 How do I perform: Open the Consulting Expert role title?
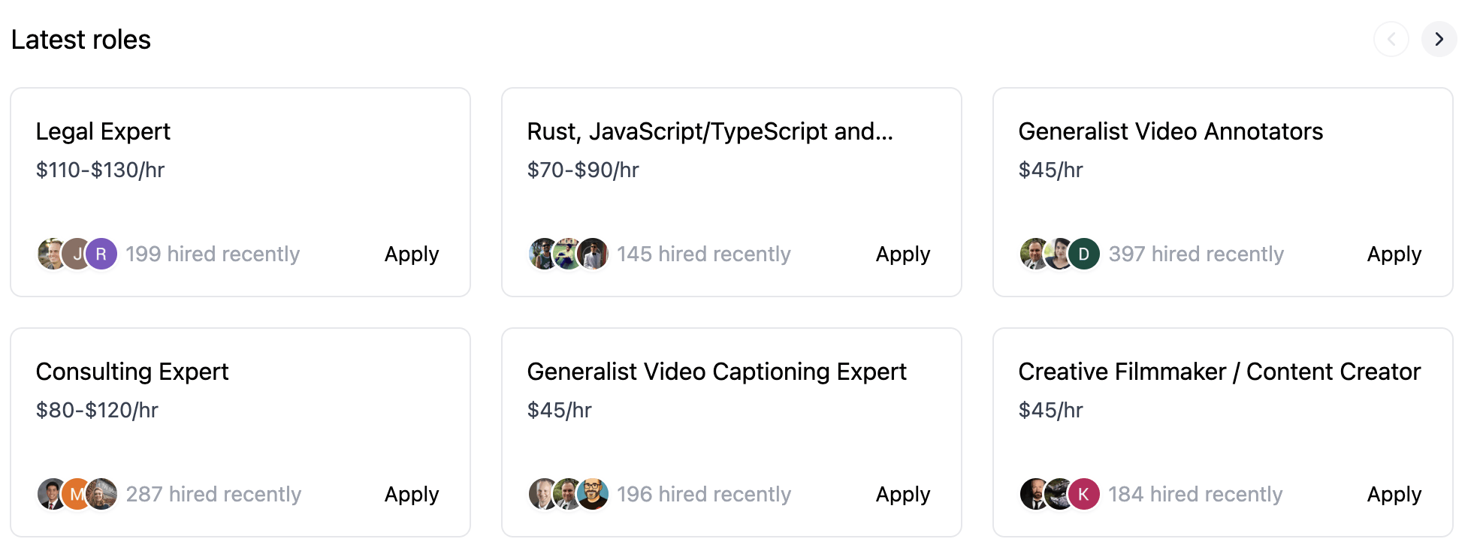[x=132, y=372]
